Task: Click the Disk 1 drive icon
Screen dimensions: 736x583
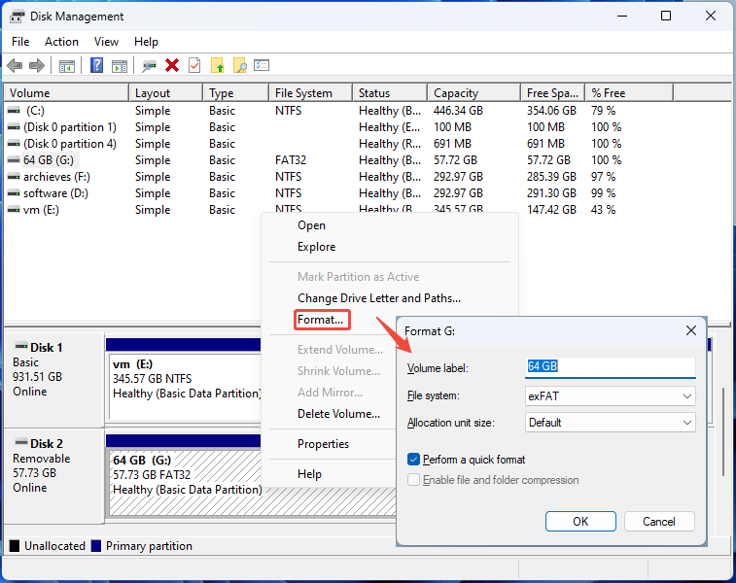Action: [21, 347]
